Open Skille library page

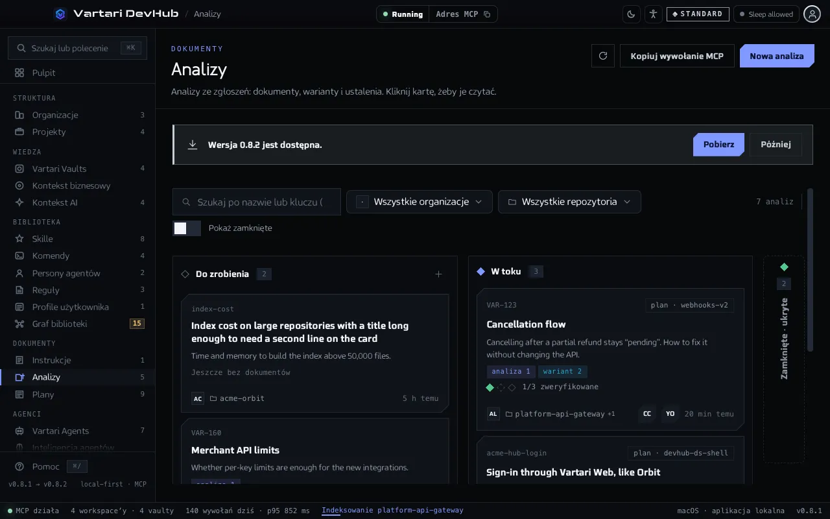[78, 239]
